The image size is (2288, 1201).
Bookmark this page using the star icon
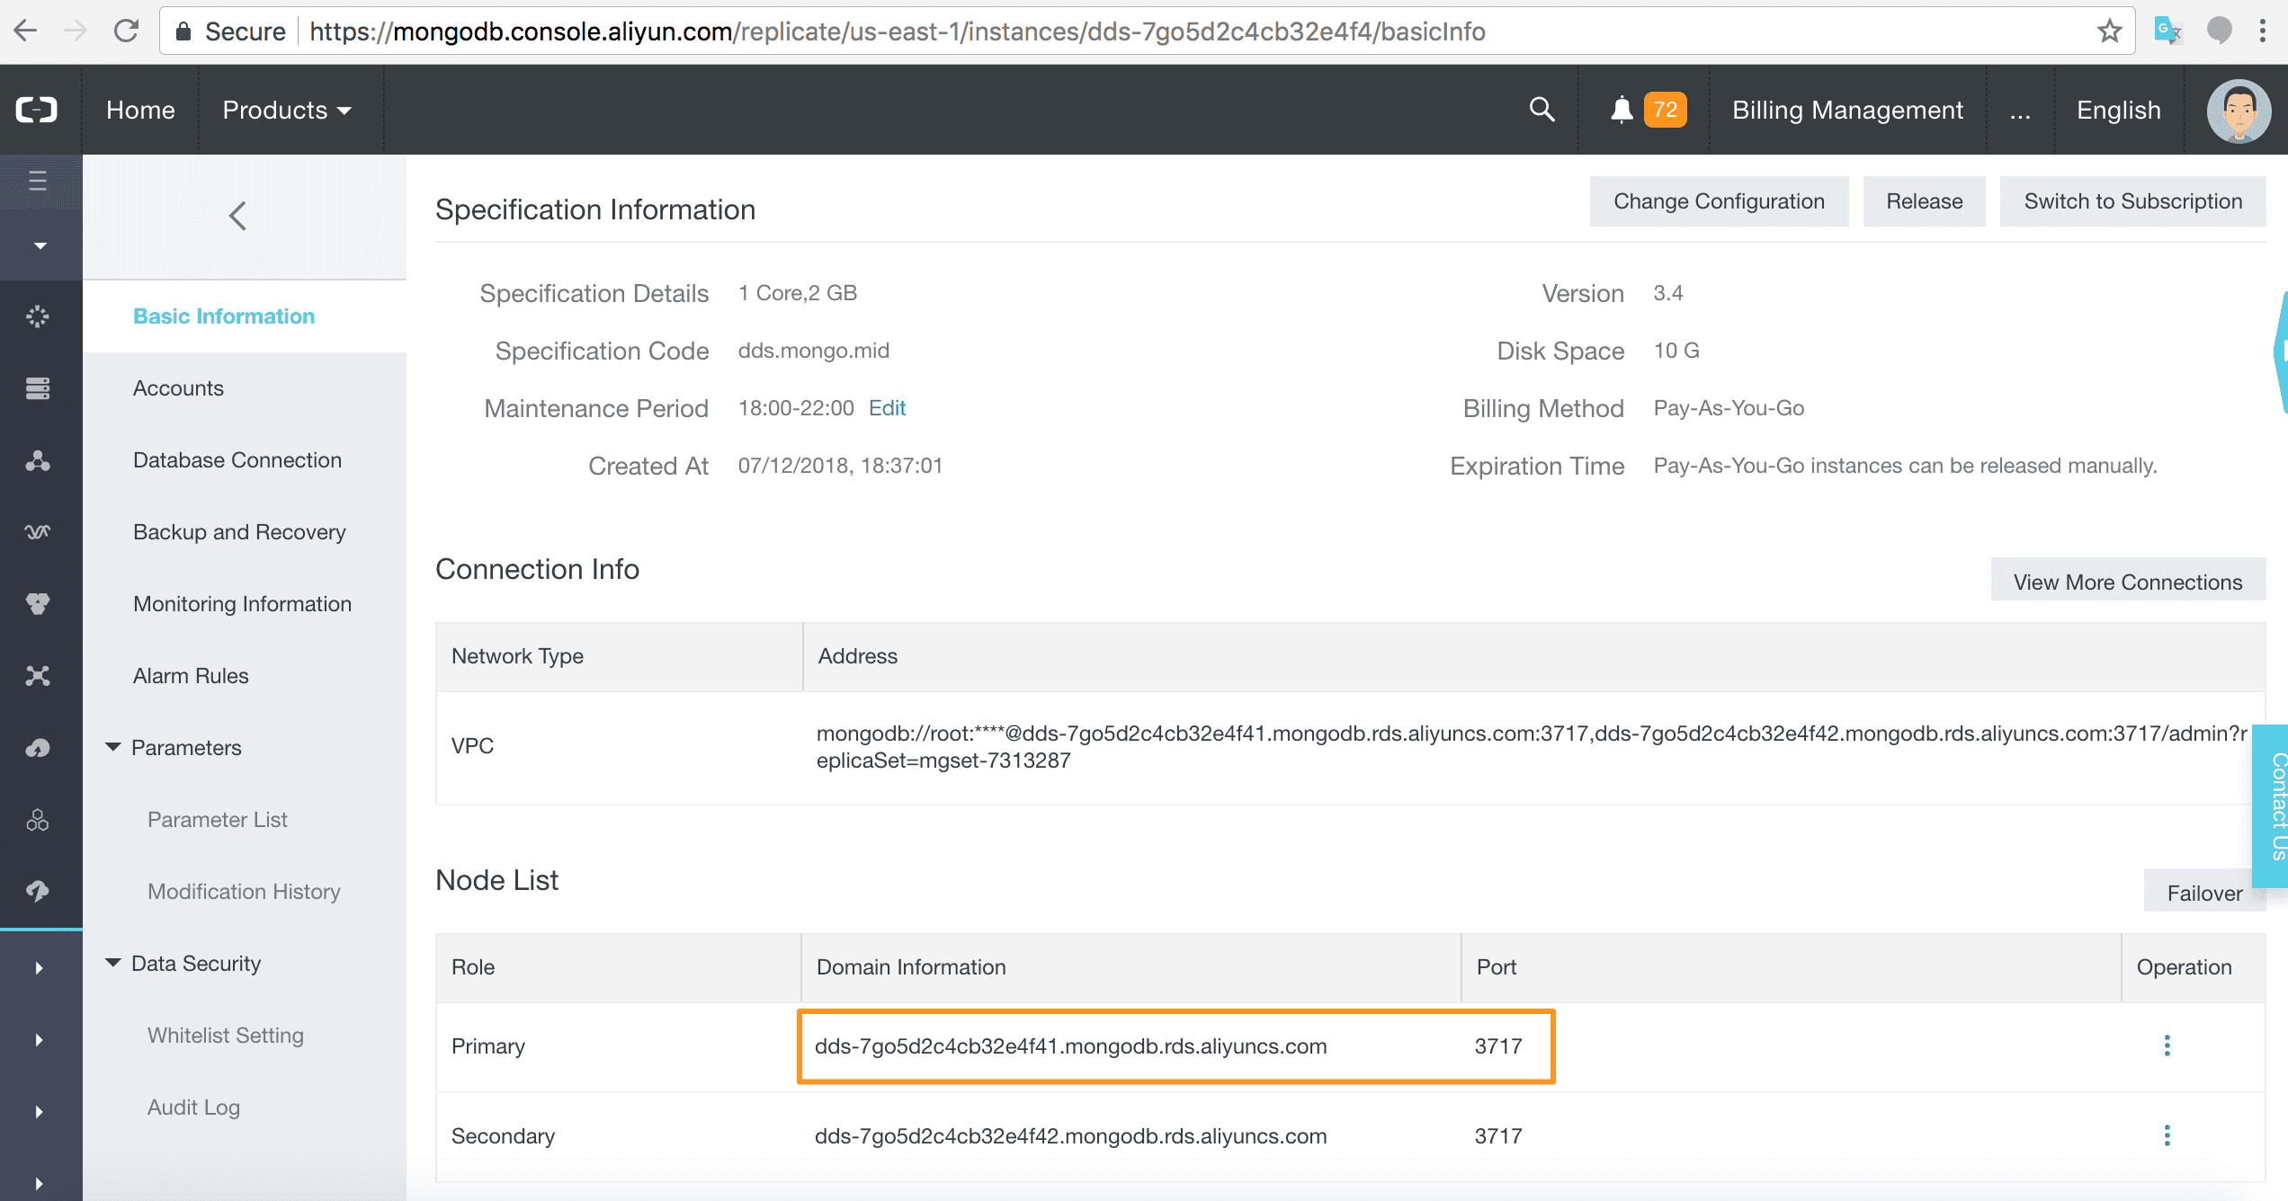click(x=2109, y=31)
